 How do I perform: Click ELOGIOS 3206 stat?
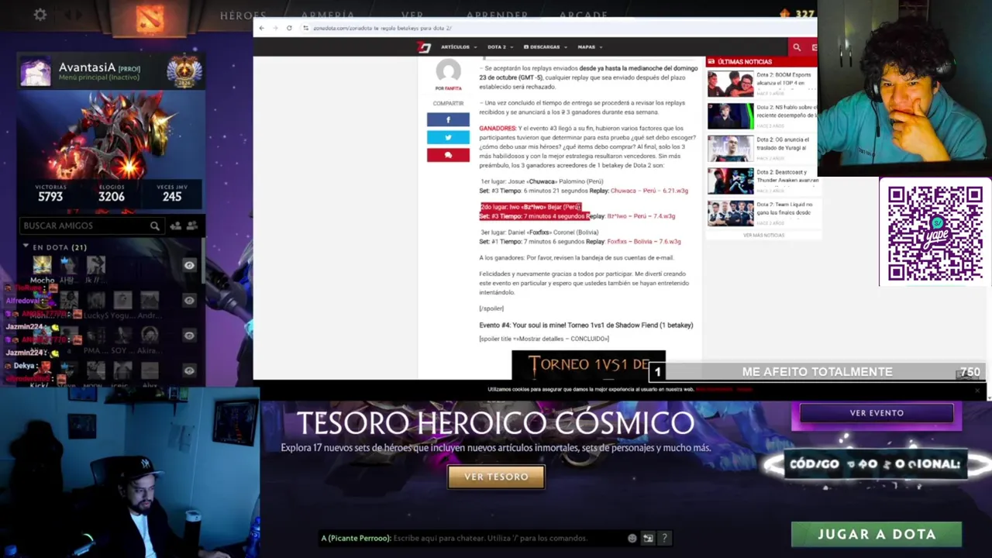pyautogui.click(x=111, y=194)
